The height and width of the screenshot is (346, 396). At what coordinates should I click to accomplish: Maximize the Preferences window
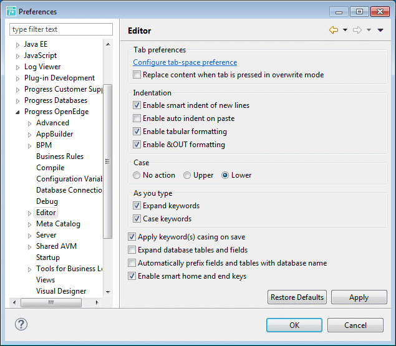pyautogui.click(x=359, y=12)
